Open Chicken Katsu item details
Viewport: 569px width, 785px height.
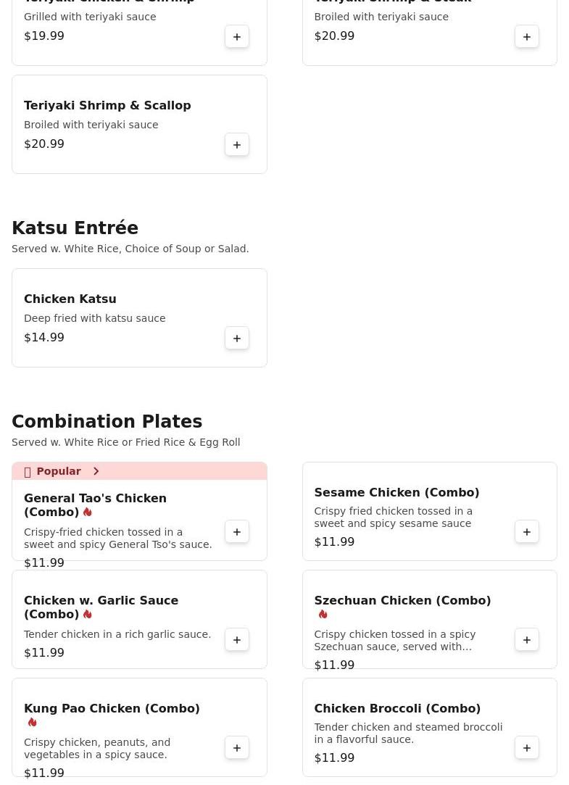[x=70, y=299]
